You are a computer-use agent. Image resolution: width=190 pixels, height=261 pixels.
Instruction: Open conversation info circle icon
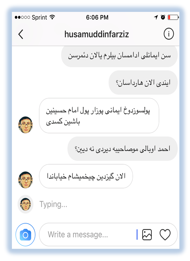pyautogui.click(x=168, y=34)
